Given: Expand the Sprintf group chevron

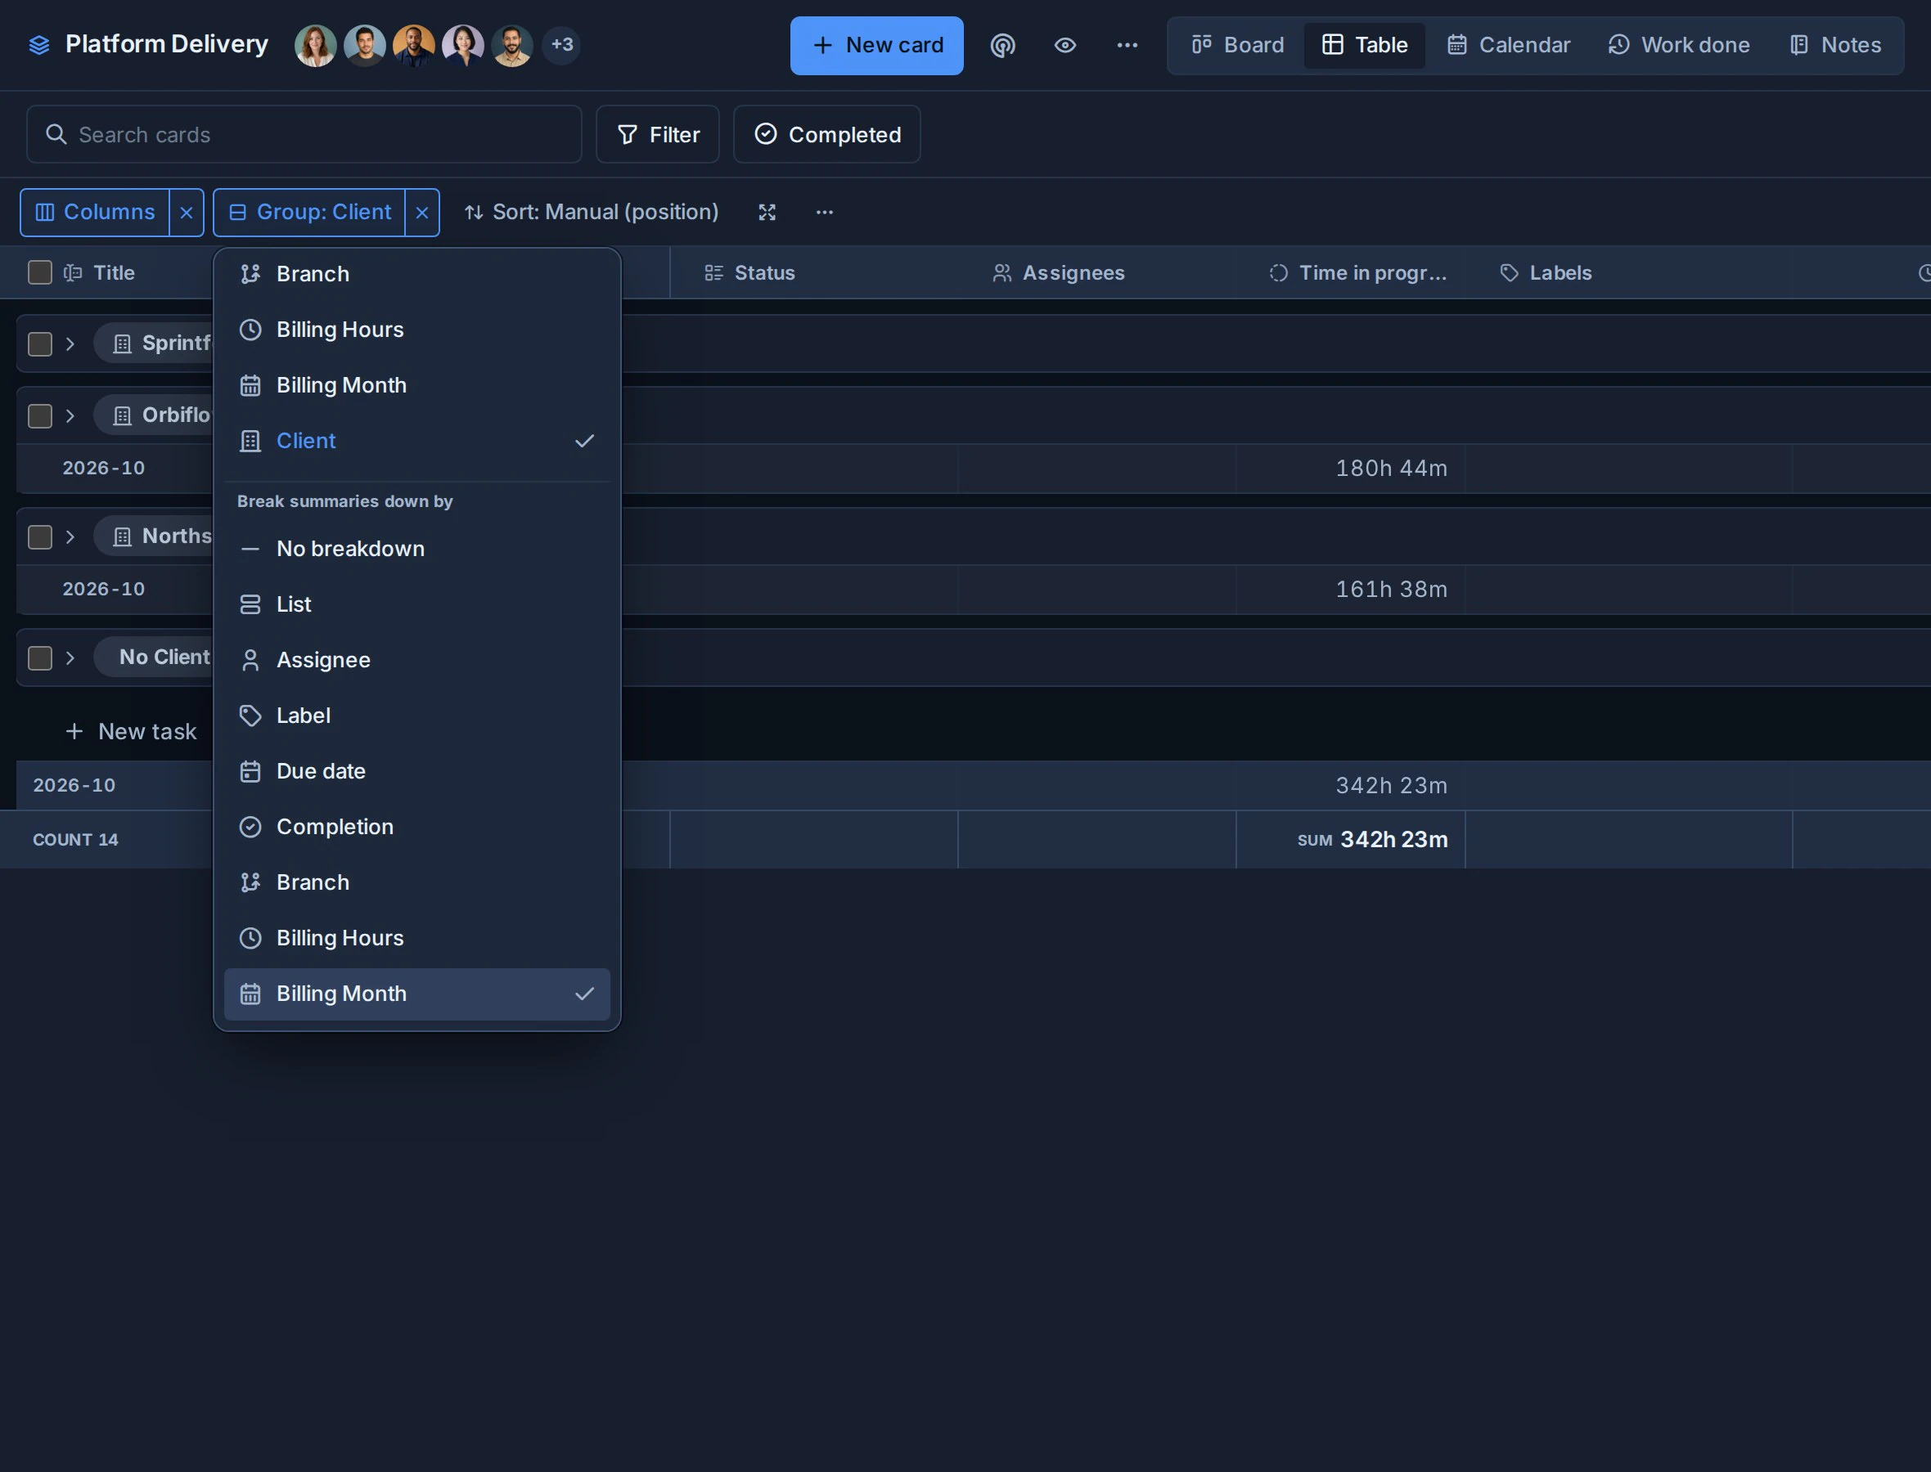Looking at the screenshot, I should point(70,343).
